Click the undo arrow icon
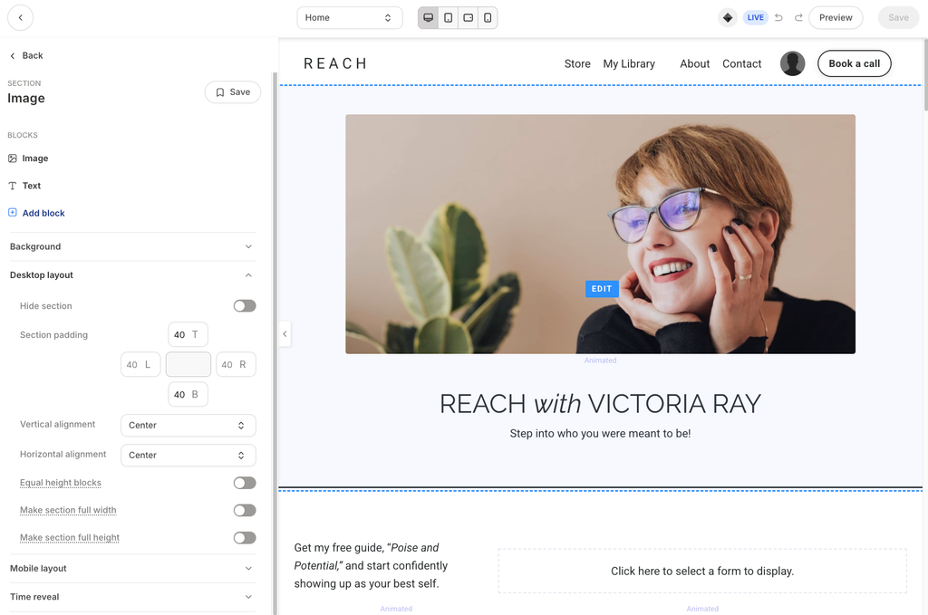The height and width of the screenshot is (615, 928). pos(778,18)
